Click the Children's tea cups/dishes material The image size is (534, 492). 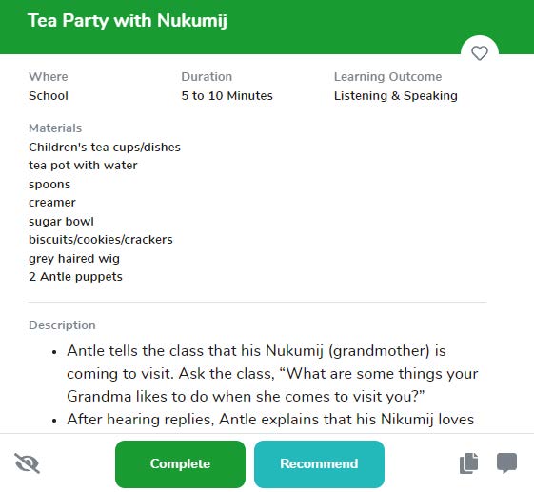105,148
